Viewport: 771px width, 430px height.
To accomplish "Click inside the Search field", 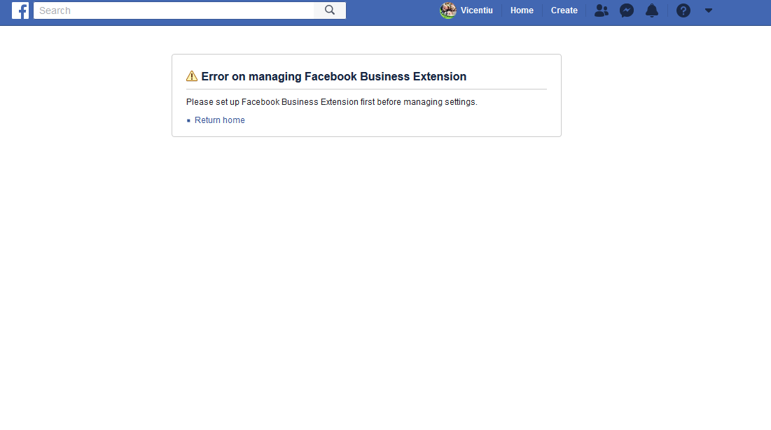I will point(175,10).
